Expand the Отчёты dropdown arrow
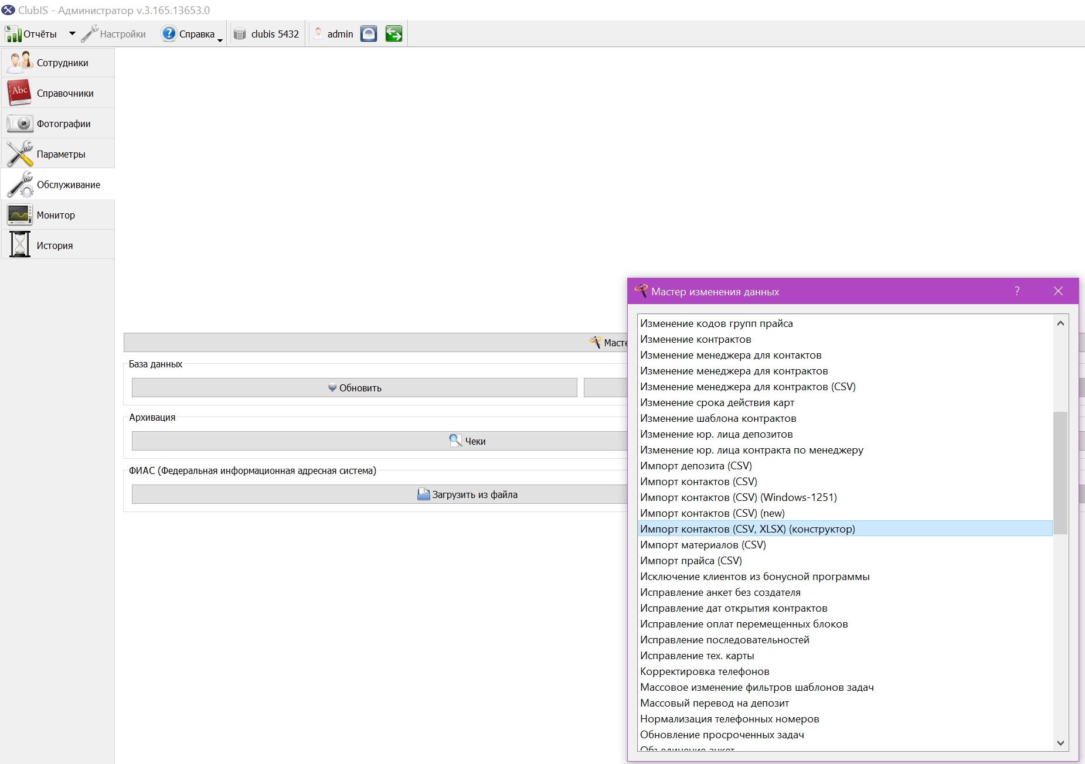This screenshot has height=764, width=1085. (72, 34)
